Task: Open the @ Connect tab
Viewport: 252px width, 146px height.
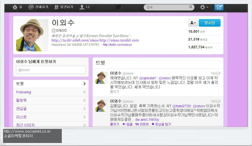Action: (38, 7)
